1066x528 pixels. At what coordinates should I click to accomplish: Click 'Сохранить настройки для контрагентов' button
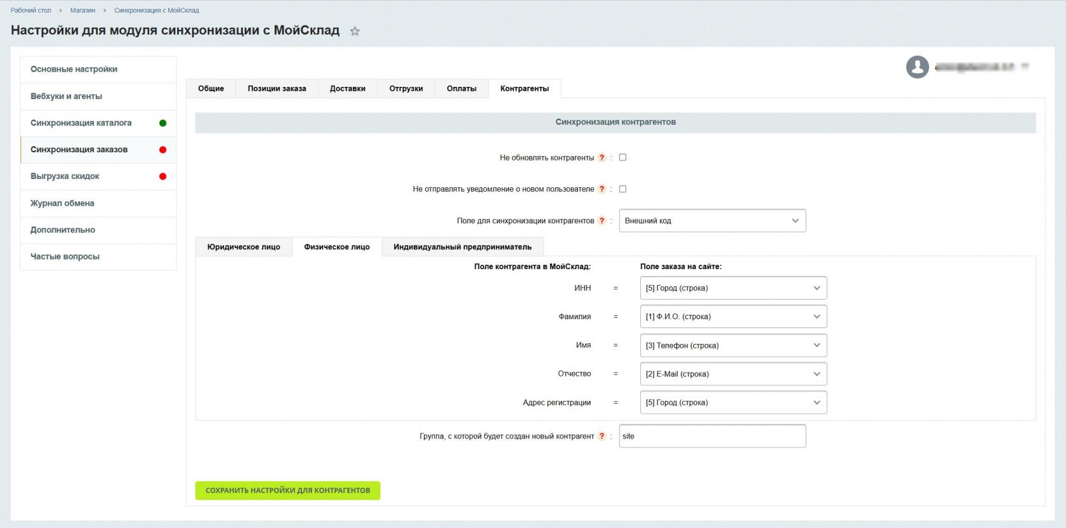[x=287, y=491]
